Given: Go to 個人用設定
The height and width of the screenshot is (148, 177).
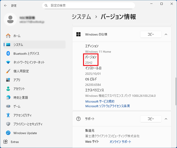Looking at the screenshot, I should (35, 71).
